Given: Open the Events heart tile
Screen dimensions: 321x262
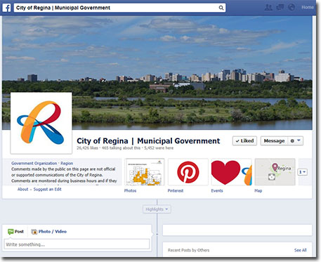Looking at the screenshot, I should [231, 172].
